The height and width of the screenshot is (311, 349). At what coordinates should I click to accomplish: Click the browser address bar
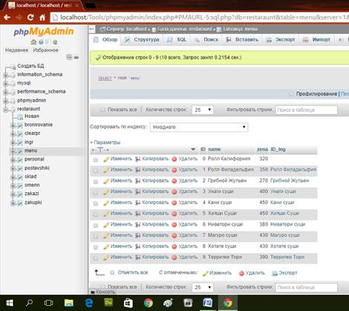coord(200,18)
